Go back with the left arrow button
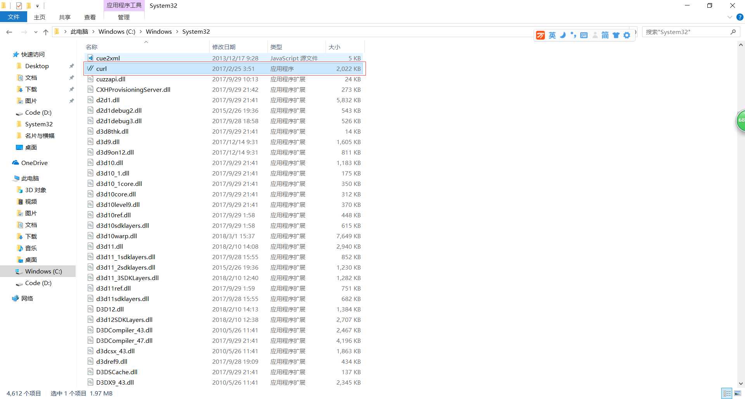The image size is (745, 399). 9,32
